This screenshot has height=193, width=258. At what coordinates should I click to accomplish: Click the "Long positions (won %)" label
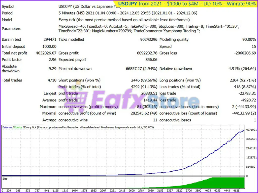point(180,80)
